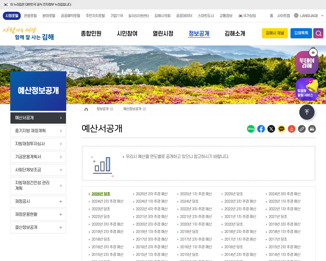Jump to top with arrow button
The height and width of the screenshot is (261, 326).
point(307,112)
